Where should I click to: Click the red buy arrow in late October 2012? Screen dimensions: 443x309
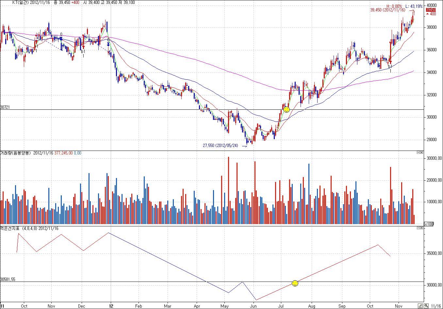click(x=390, y=61)
